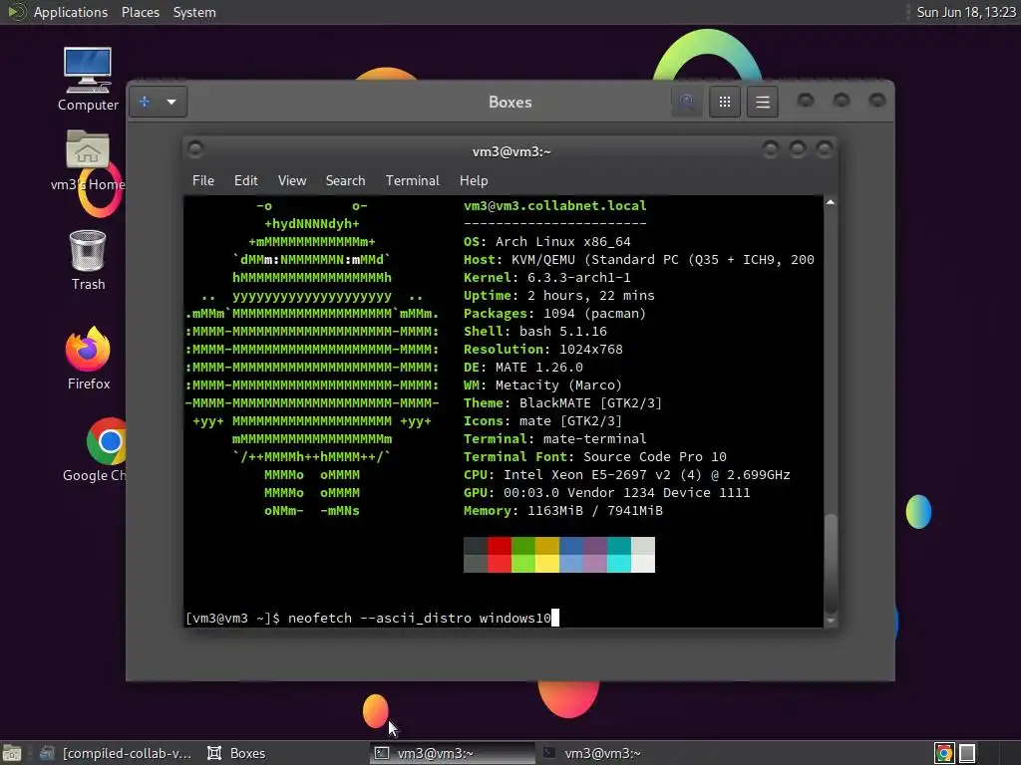Click the command prompt line with neofetch command

click(372, 618)
